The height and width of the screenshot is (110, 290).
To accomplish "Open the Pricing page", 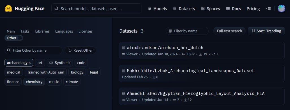I will tap(253, 8).
